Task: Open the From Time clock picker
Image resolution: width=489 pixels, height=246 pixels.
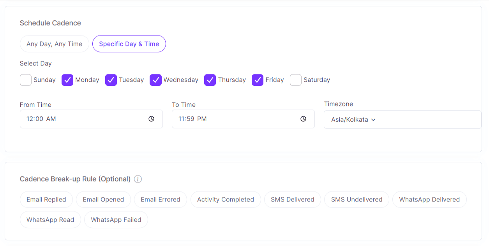Action: pos(151,119)
